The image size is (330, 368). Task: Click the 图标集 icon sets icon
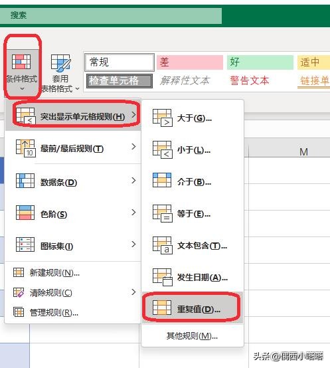point(25,244)
